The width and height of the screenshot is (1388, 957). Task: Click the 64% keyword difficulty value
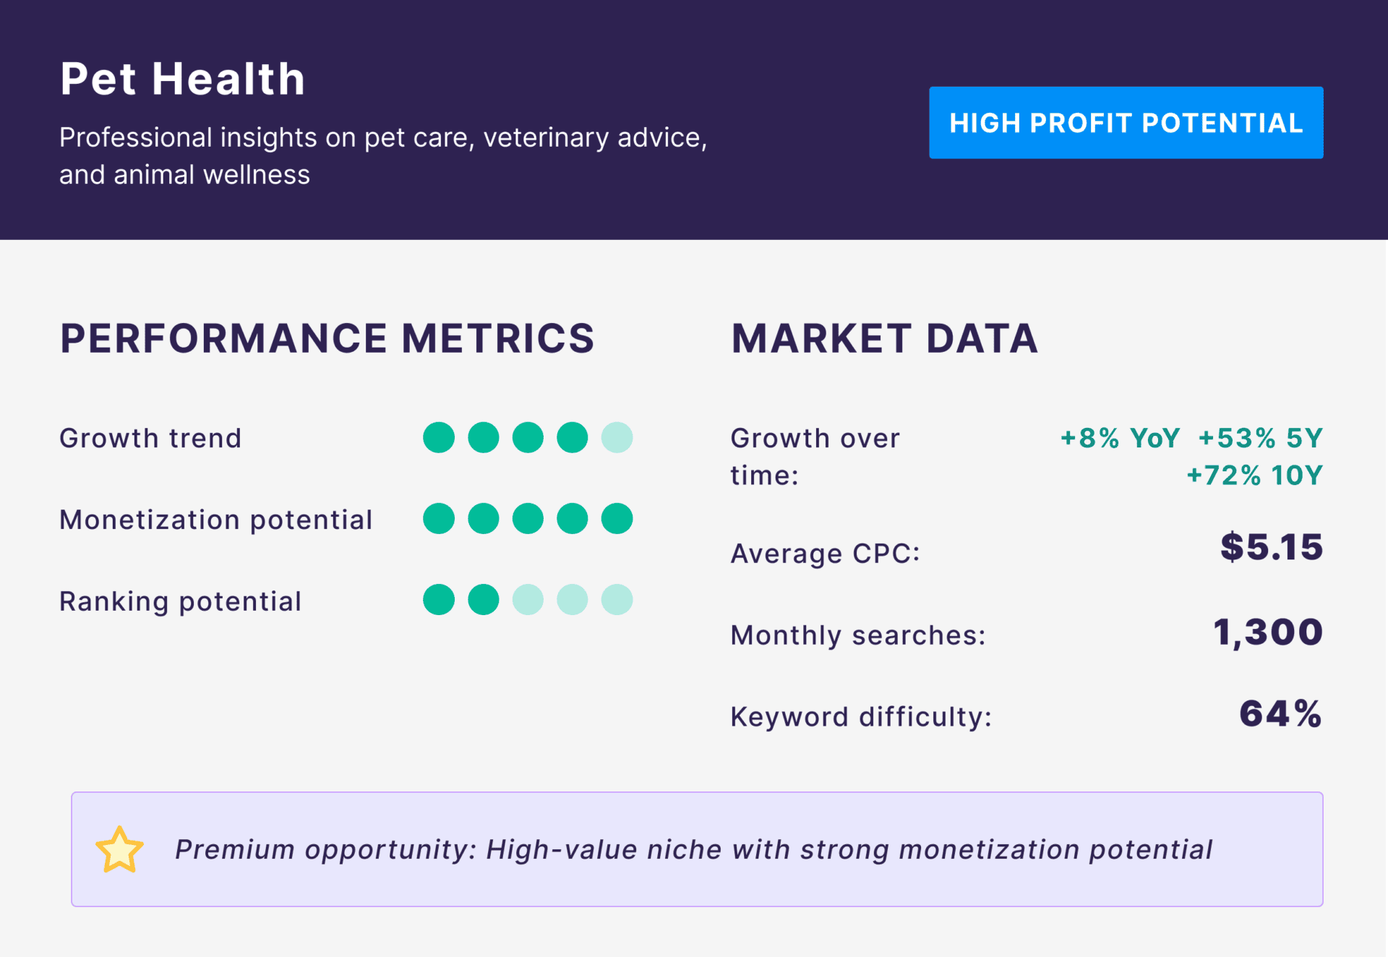click(x=1280, y=714)
